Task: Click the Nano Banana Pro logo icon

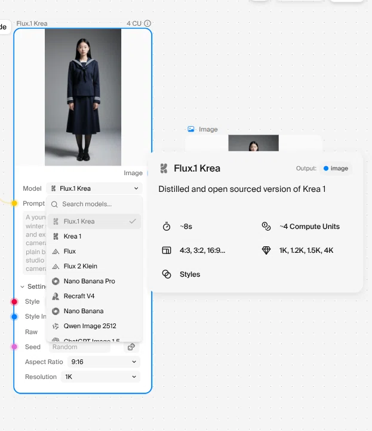Action: click(x=56, y=281)
